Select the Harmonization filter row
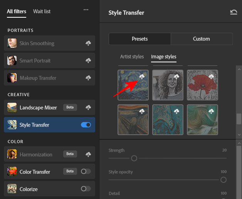Image resolution: width=242 pixels, height=199 pixels. coord(50,154)
